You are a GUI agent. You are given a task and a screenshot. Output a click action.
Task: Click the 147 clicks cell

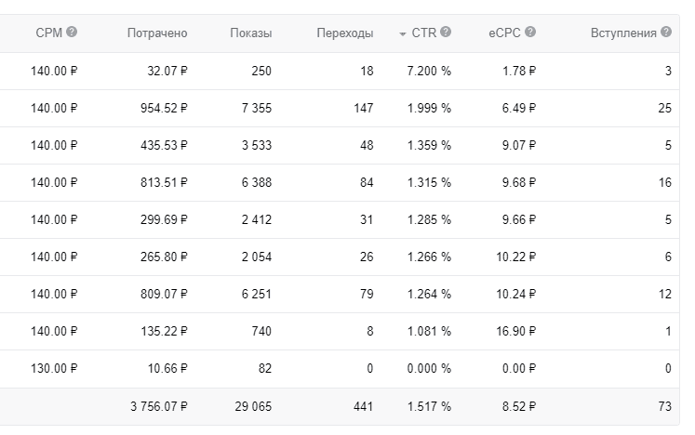(362, 108)
